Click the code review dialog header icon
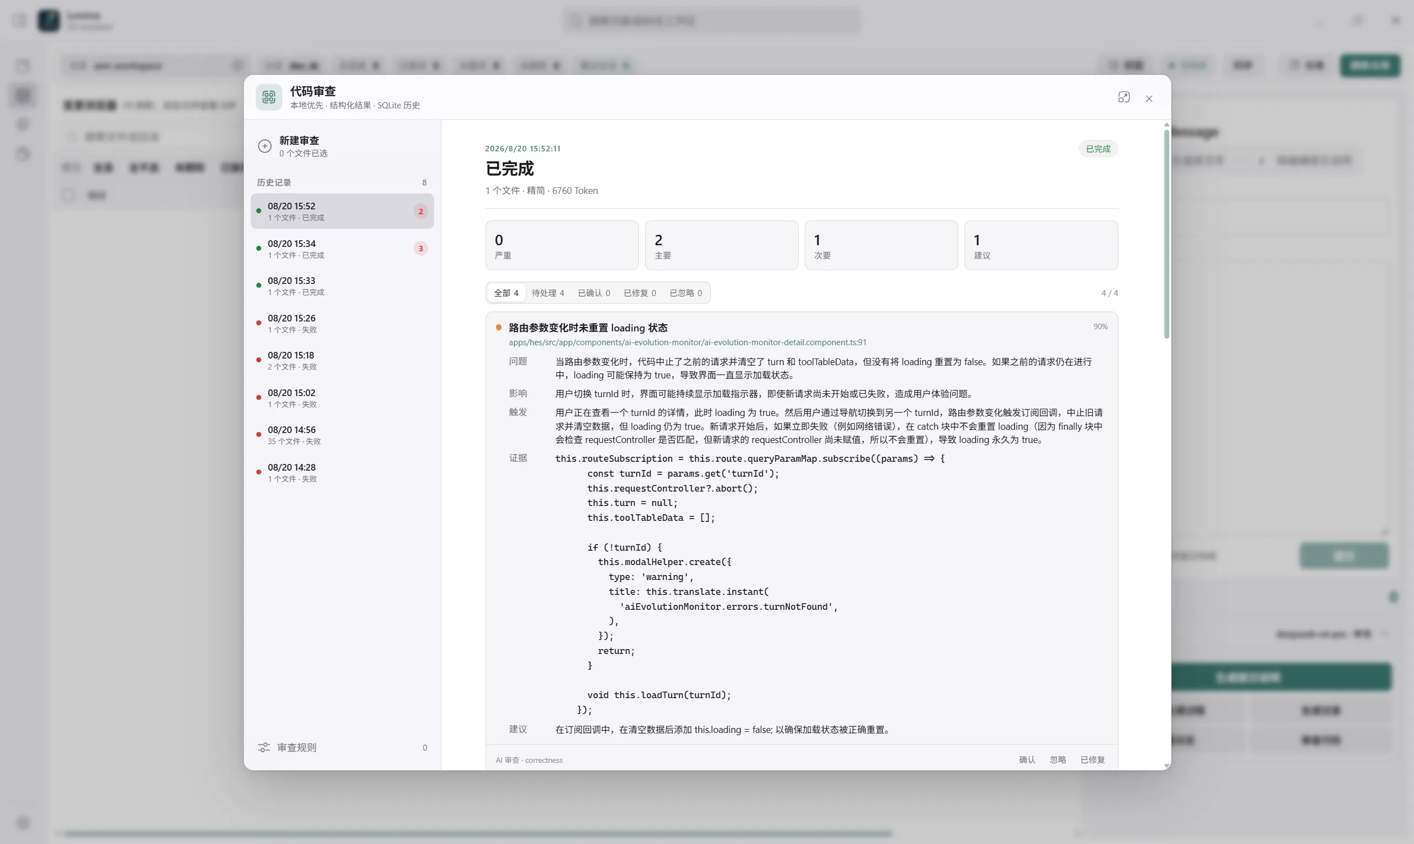 (268, 97)
